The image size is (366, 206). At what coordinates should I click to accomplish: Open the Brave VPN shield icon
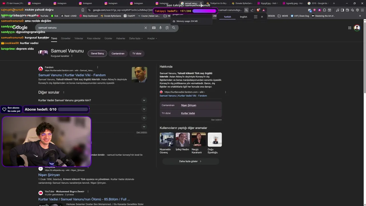357,10
